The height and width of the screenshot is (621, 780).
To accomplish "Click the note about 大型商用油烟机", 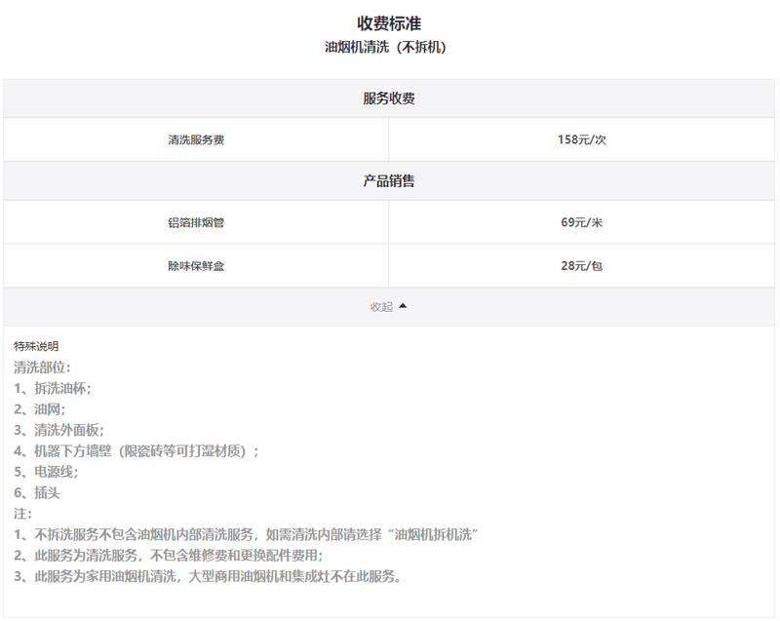I will (x=208, y=576).
